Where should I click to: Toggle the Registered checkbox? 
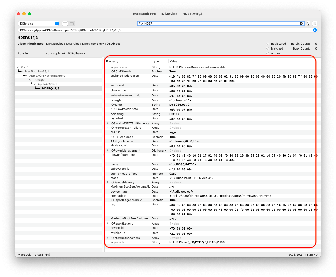point(268,44)
